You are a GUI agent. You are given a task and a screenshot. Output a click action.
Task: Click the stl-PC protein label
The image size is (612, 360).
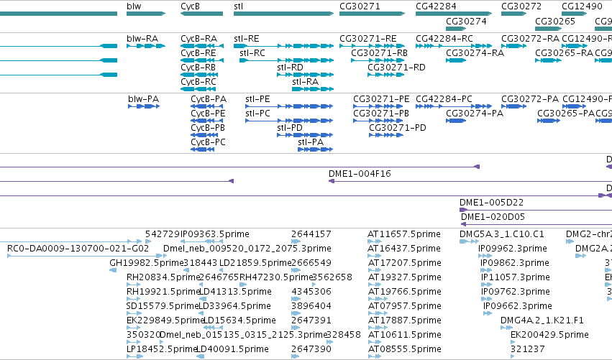tap(257, 114)
